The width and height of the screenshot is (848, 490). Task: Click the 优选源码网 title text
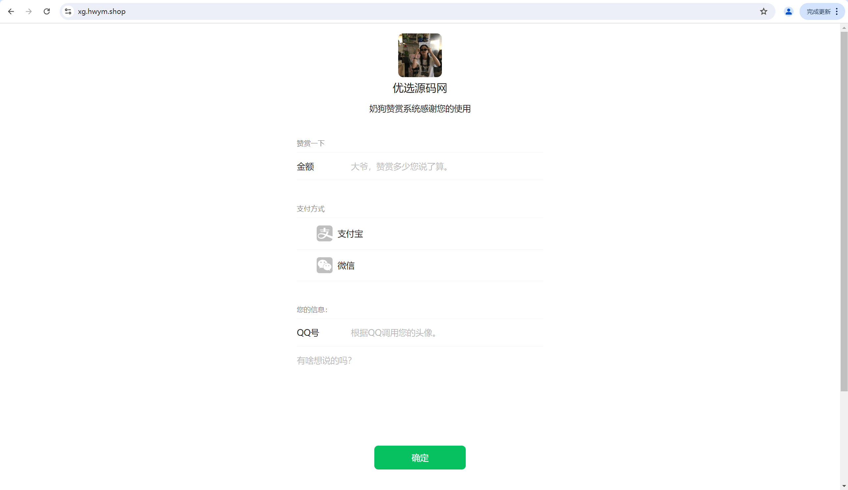pos(420,88)
